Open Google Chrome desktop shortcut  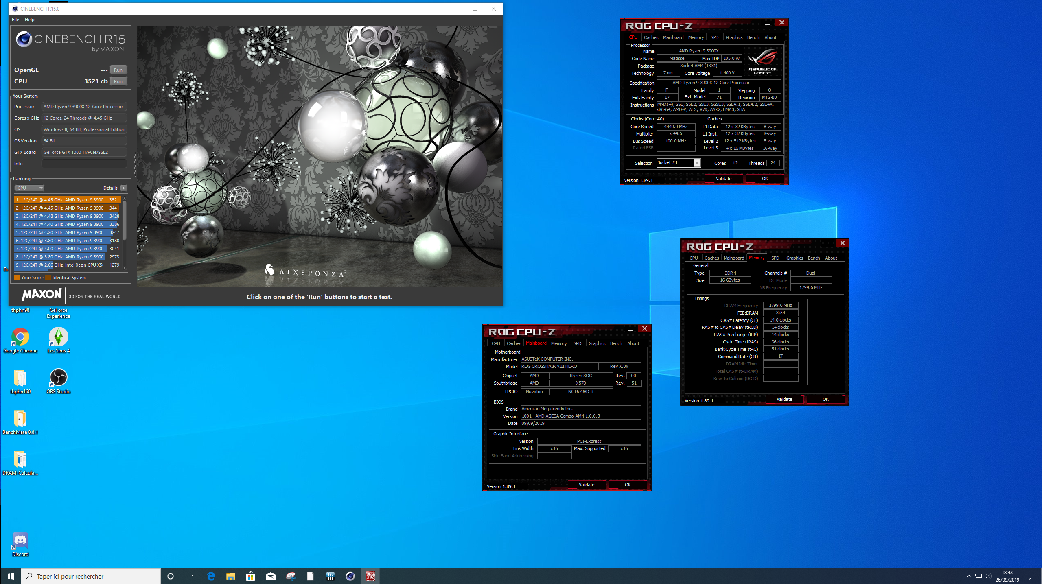click(x=20, y=340)
